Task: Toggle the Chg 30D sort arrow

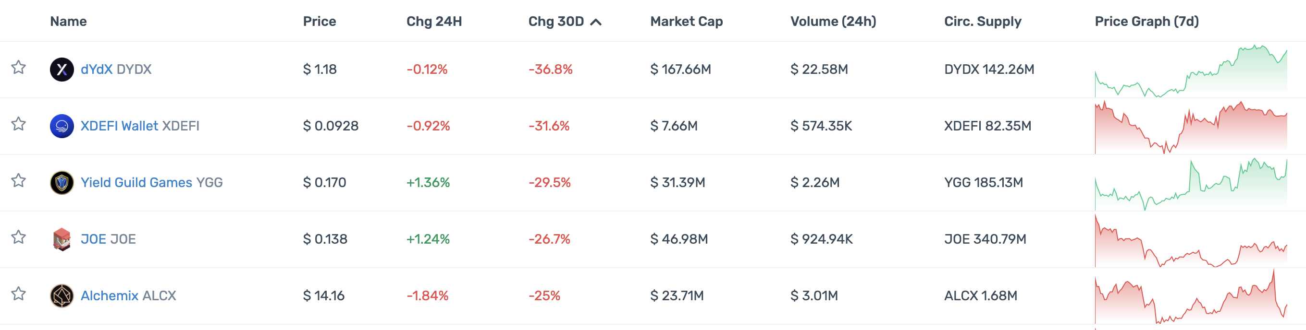Action: click(x=596, y=22)
